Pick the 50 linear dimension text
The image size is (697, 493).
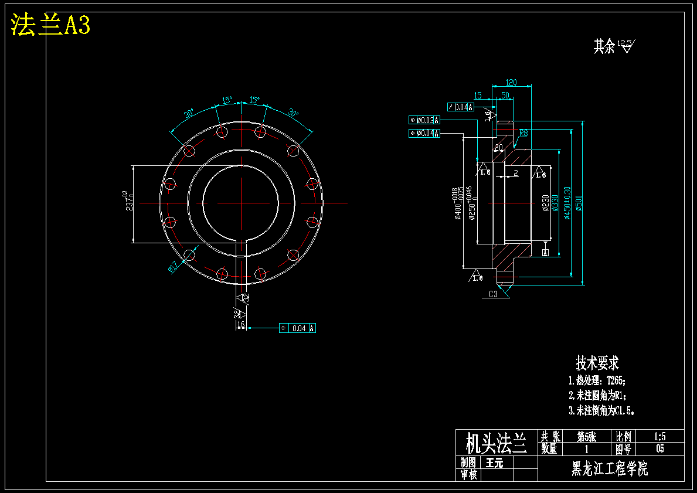[x=505, y=96]
